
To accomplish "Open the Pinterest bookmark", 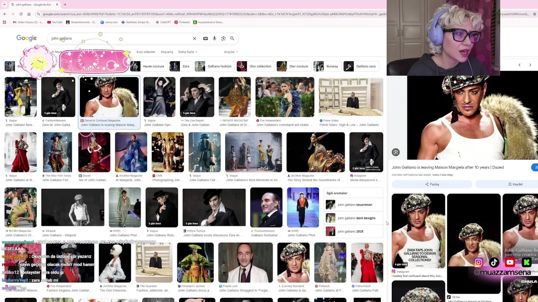I will (182, 22).
